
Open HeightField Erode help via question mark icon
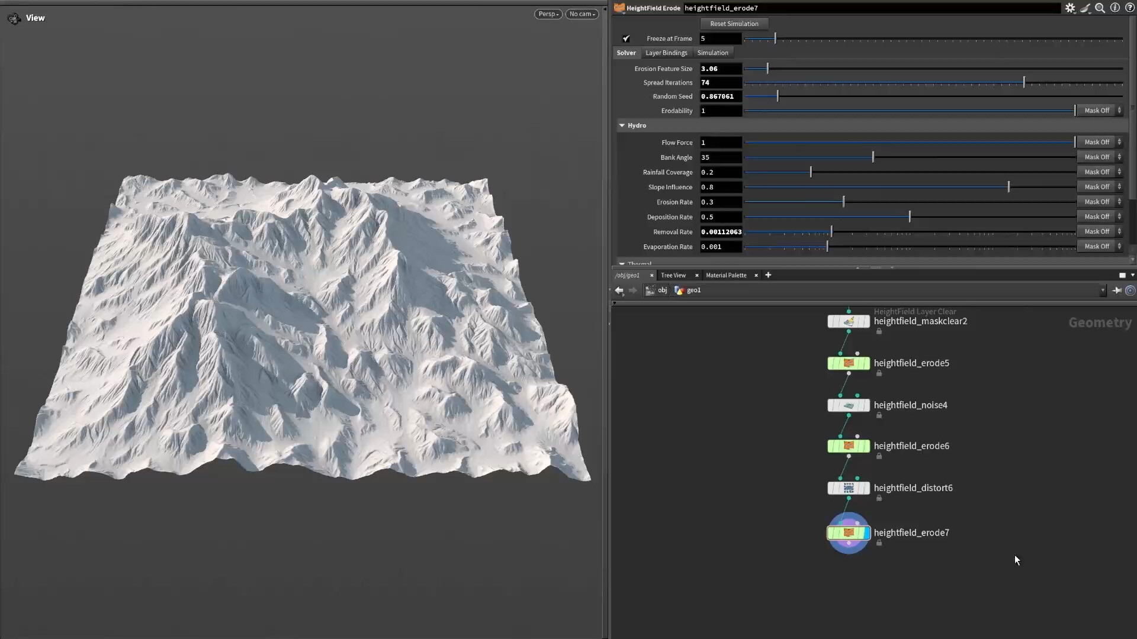tap(1130, 8)
